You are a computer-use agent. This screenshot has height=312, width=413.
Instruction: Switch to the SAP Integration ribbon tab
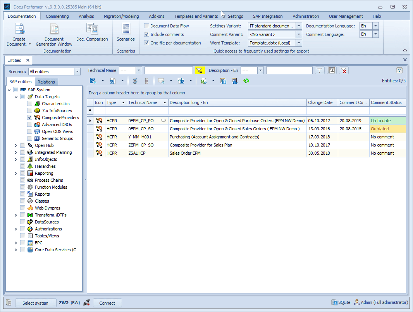(268, 16)
